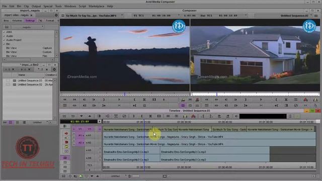Open the Tools menu
322x181 pixels.
pyautogui.click(x=58, y=7)
